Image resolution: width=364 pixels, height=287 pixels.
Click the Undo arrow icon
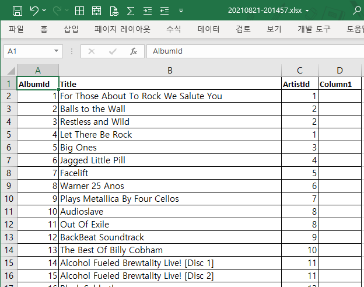(34, 10)
